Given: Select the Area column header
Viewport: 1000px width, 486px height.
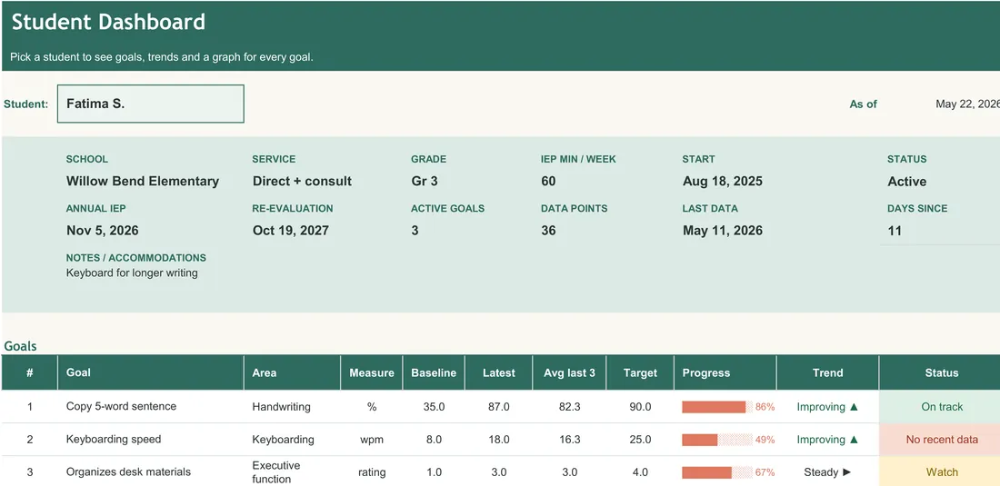Looking at the screenshot, I should point(292,372).
